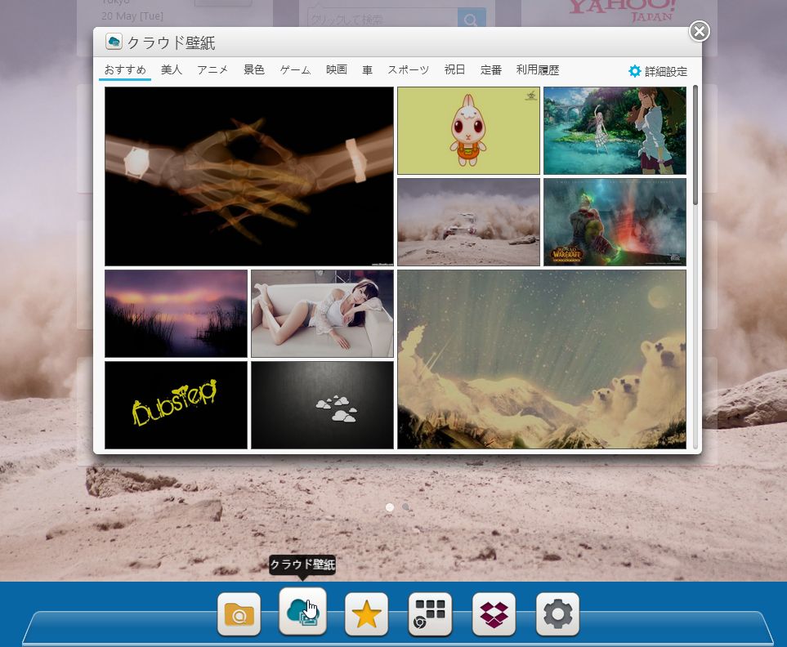This screenshot has height=647, width=787.
Task: Open 詳細設定 detailed settings
Action: [x=658, y=71]
